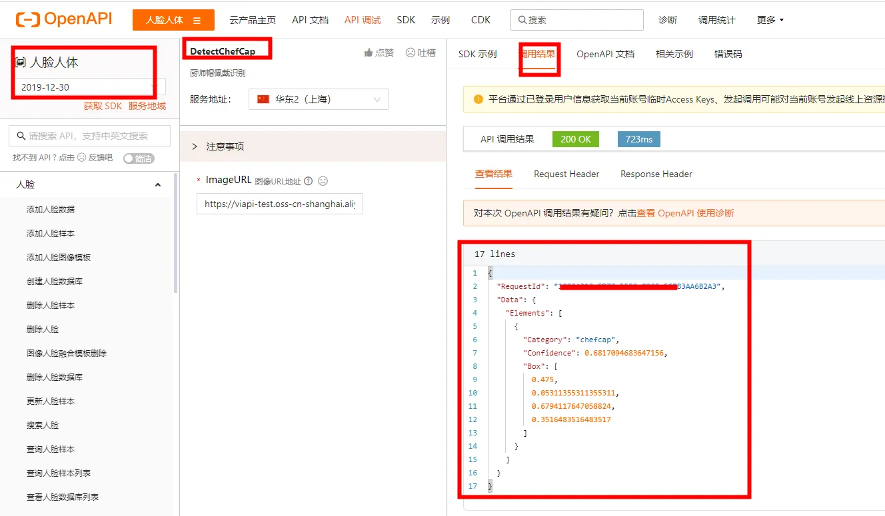Select the 查看结果 sub-tab
Screen dimensions: 885x516
point(494,174)
